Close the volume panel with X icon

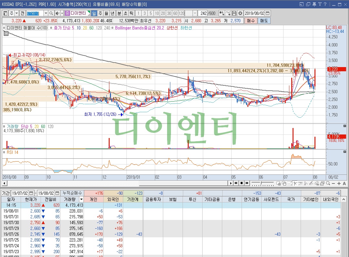pos(345,126)
